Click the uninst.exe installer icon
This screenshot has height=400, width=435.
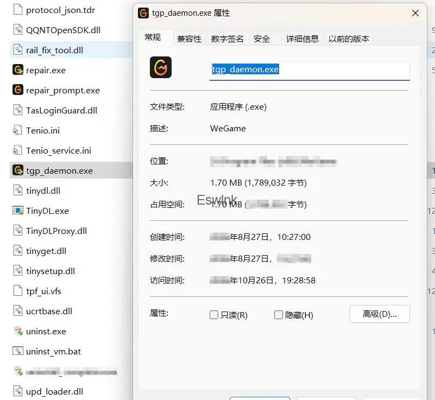click(17, 331)
